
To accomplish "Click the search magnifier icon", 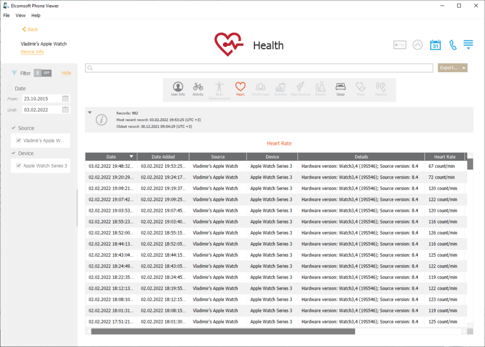I will click(90, 68).
